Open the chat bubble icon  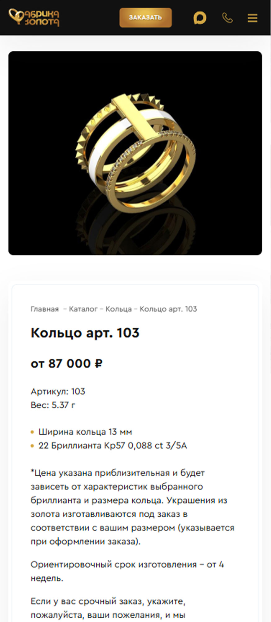tap(200, 18)
